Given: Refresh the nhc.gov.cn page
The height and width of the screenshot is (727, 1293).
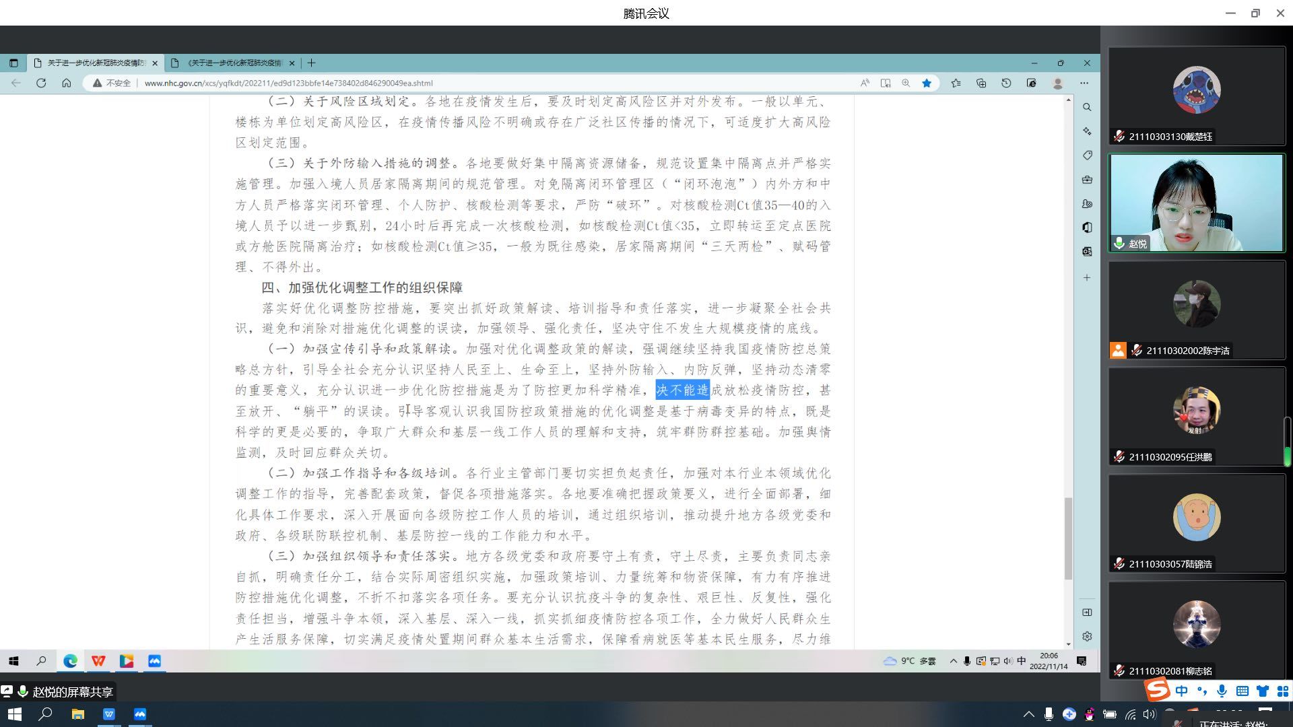Looking at the screenshot, I should [41, 83].
